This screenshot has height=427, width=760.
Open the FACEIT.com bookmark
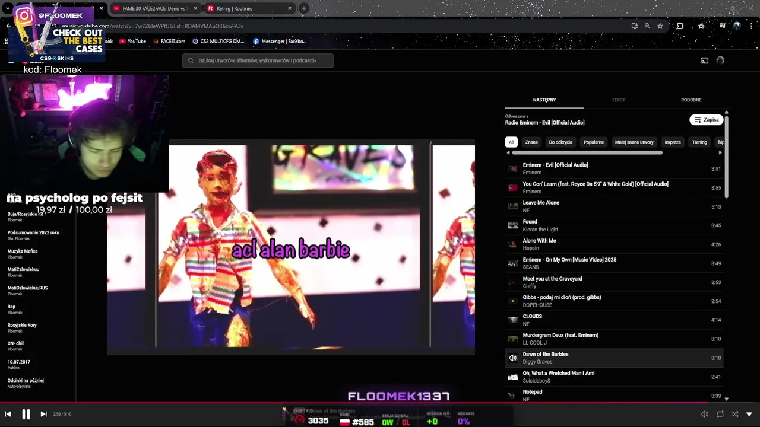[169, 42]
